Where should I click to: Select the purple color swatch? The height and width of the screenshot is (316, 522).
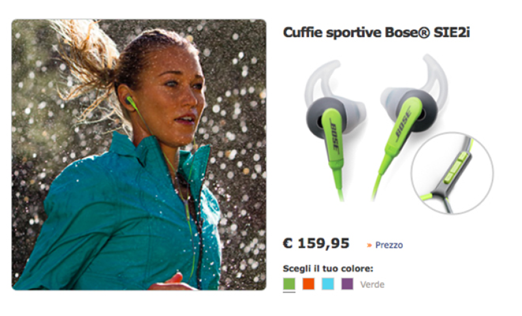[x=347, y=284]
